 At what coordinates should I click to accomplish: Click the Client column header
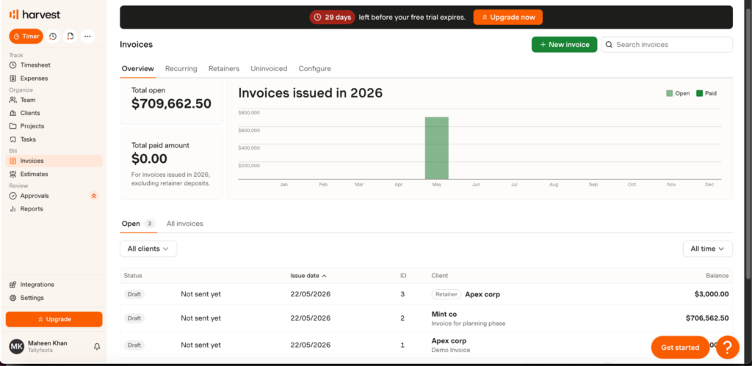[440, 276]
